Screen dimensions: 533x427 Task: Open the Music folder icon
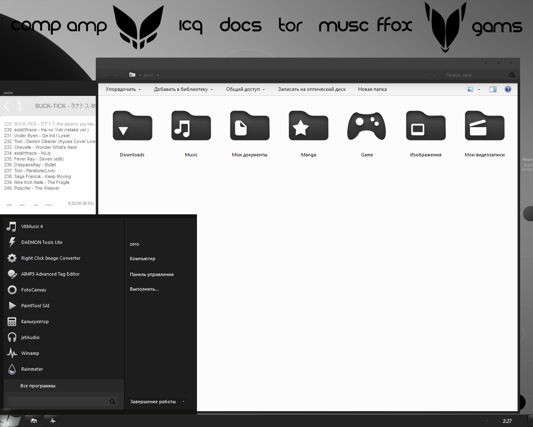pos(191,126)
